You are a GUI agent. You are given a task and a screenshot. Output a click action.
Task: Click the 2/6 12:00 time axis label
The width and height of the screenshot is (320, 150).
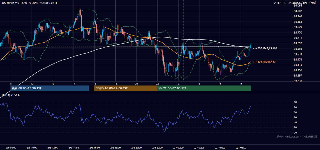[x=53, y=147]
